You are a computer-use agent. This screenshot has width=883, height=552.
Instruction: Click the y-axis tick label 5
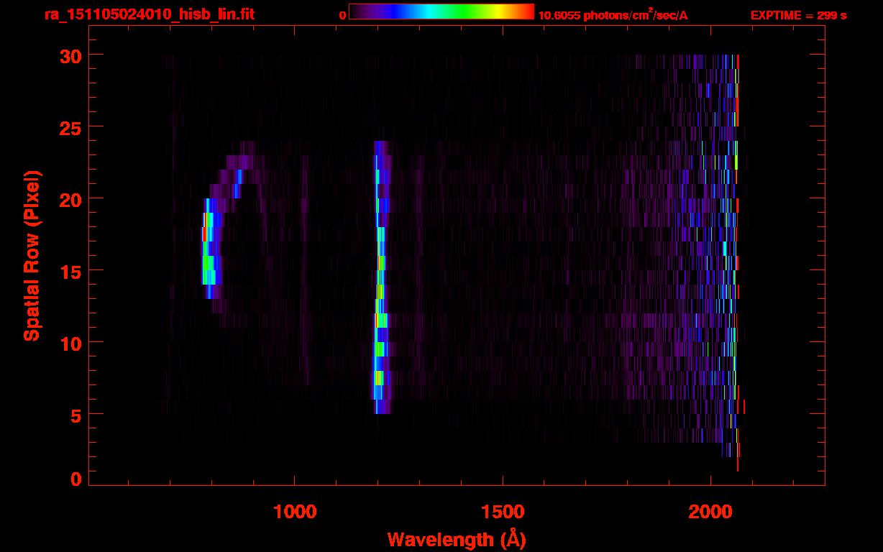click(x=76, y=415)
